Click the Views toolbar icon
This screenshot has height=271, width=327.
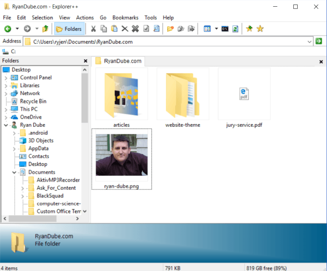(207, 29)
